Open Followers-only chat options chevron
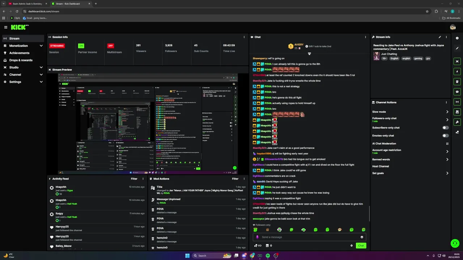This screenshot has width=463, height=260. tap(447, 120)
